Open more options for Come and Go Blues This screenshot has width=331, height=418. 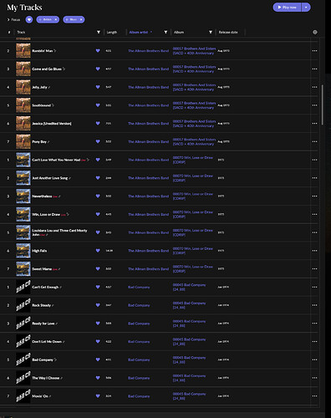[314, 69]
